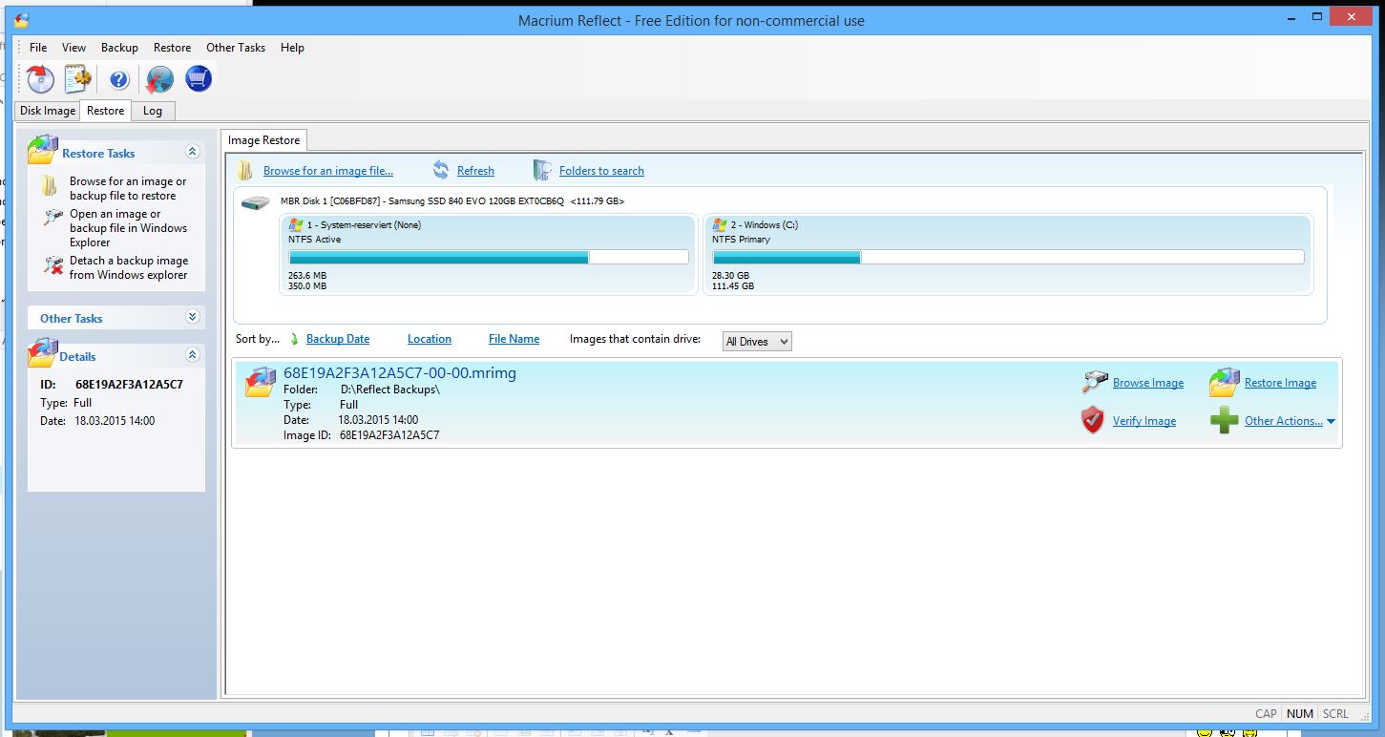Click green sort arrow beside Backup Date
This screenshot has width=1385, height=737.
tap(295, 339)
